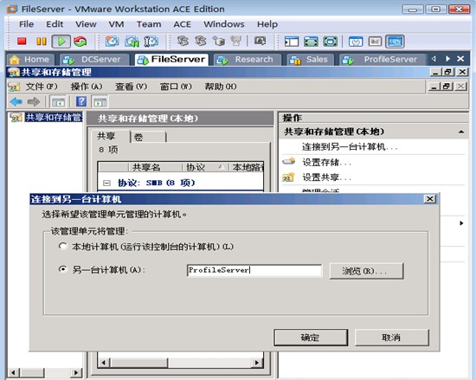Viewport: 476px width, 380px height.
Task: Click the Show Sidebar toolbar icon
Action: click(292, 42)
